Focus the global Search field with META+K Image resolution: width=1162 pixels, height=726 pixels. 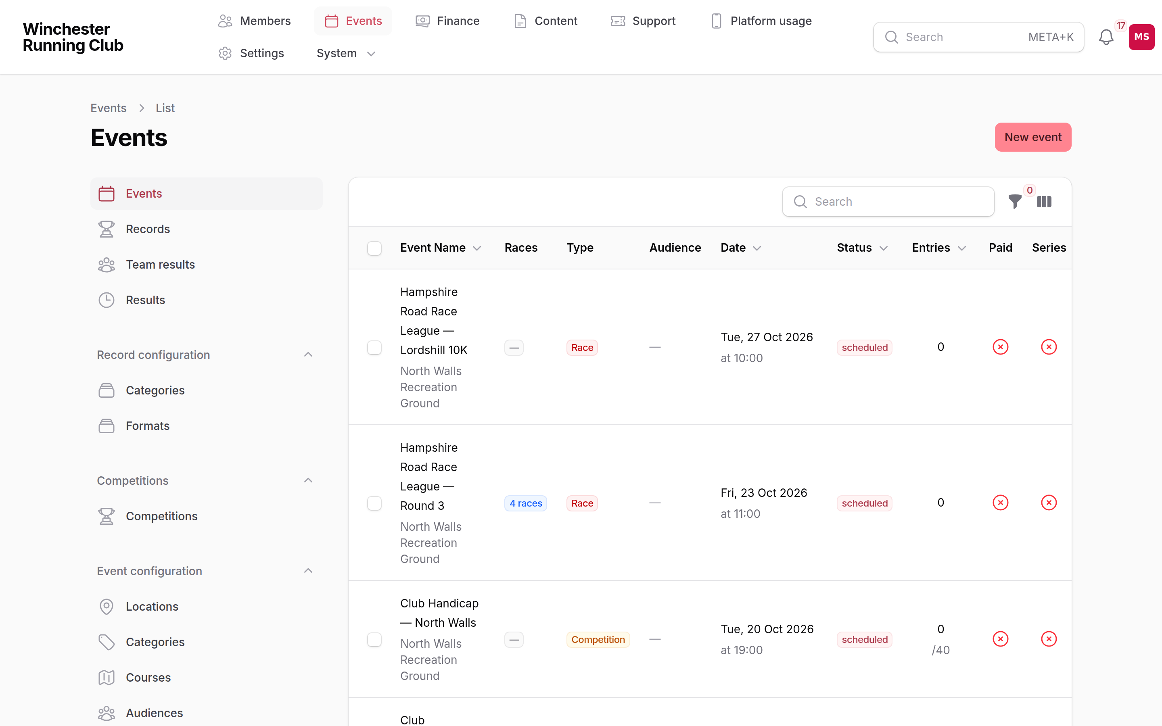[x=978, y=37]
